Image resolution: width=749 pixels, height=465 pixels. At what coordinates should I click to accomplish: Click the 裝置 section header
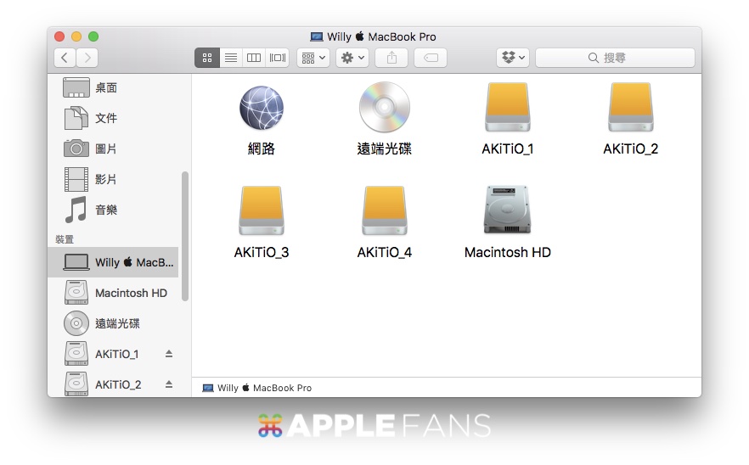click(x=65, y=239)
